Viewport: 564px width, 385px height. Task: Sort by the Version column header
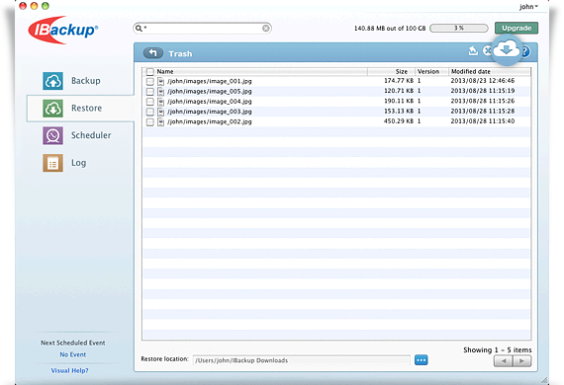(x=432, y=71)
